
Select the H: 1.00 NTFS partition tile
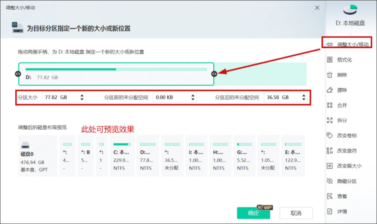click(x=220, y=156)
